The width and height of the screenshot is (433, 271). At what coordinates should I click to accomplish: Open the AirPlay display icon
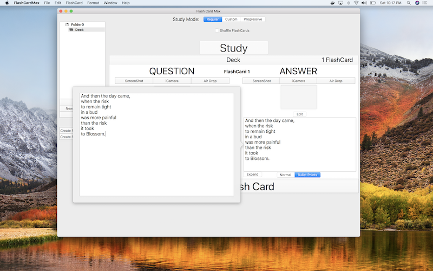coord(341,3)
